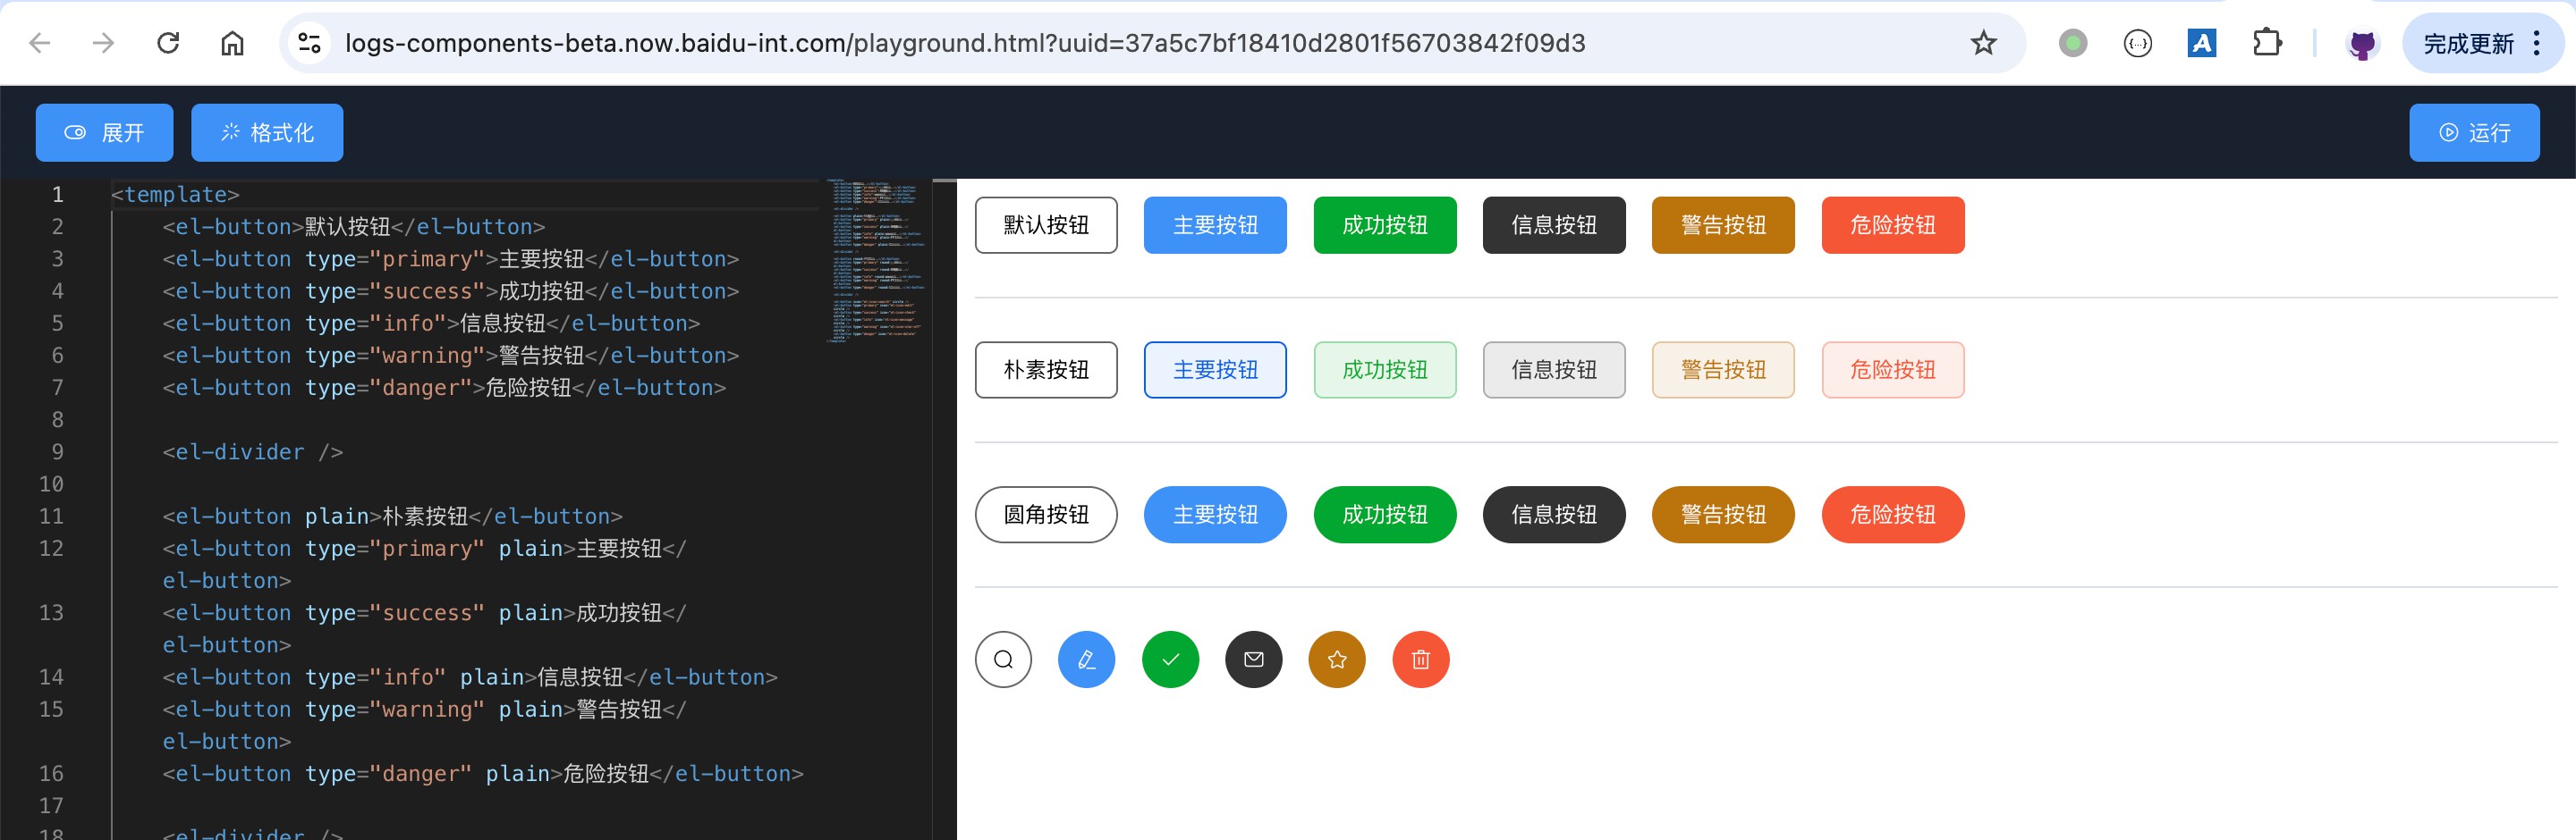
Task: Open the site information icon in address bar
Action: click(x=310, y=43)
